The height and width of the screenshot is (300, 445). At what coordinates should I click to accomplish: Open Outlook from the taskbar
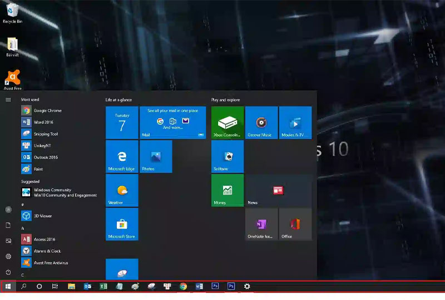point(87,287)
